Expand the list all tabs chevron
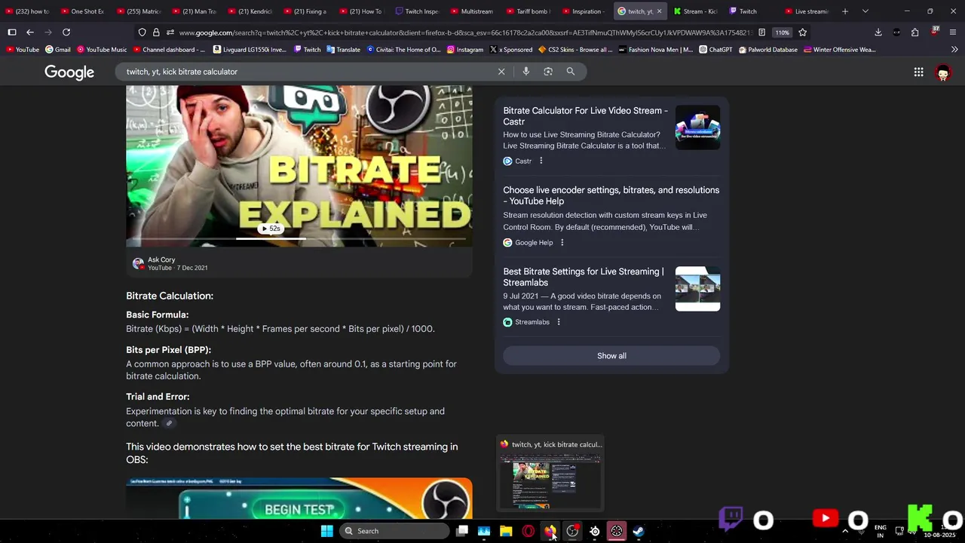 865,11
